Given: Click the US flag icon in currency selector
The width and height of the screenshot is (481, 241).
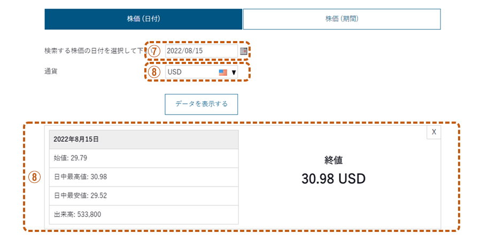Looking at the screenshot, I should [x=223, y=73].
